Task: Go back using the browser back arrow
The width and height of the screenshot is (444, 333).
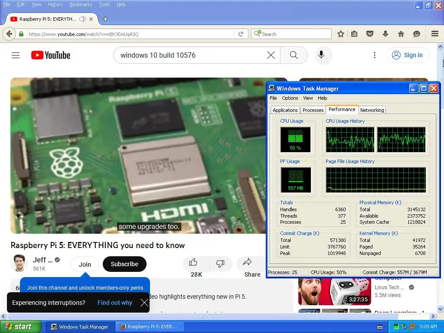Action: [9, 34]
